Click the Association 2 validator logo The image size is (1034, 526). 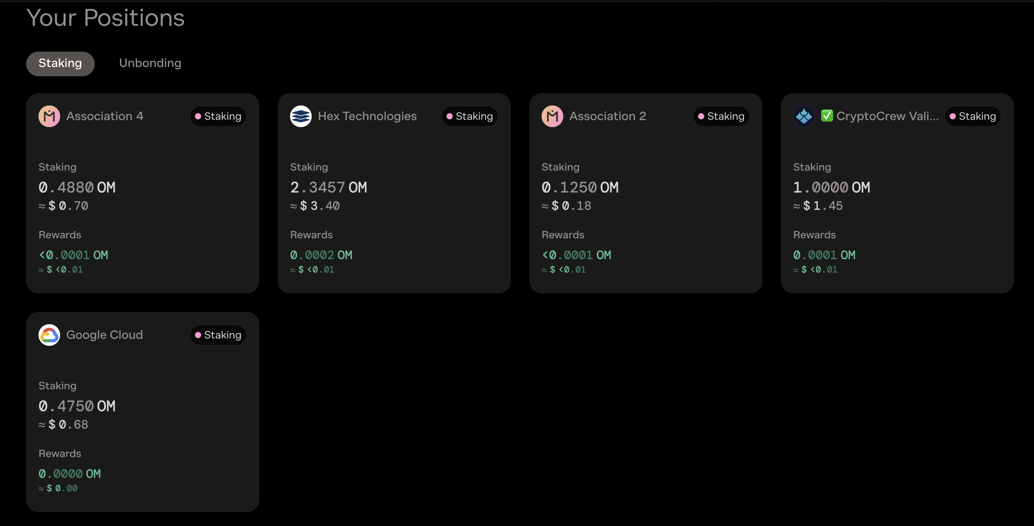coord(552,116)
